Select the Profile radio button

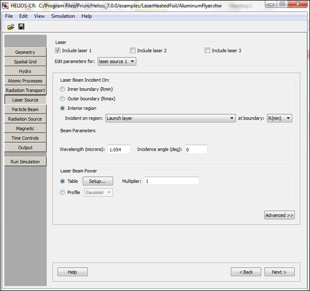(63, 193)
